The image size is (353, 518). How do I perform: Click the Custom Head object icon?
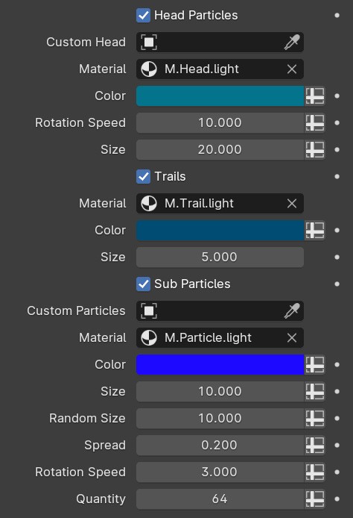point(149,43)
